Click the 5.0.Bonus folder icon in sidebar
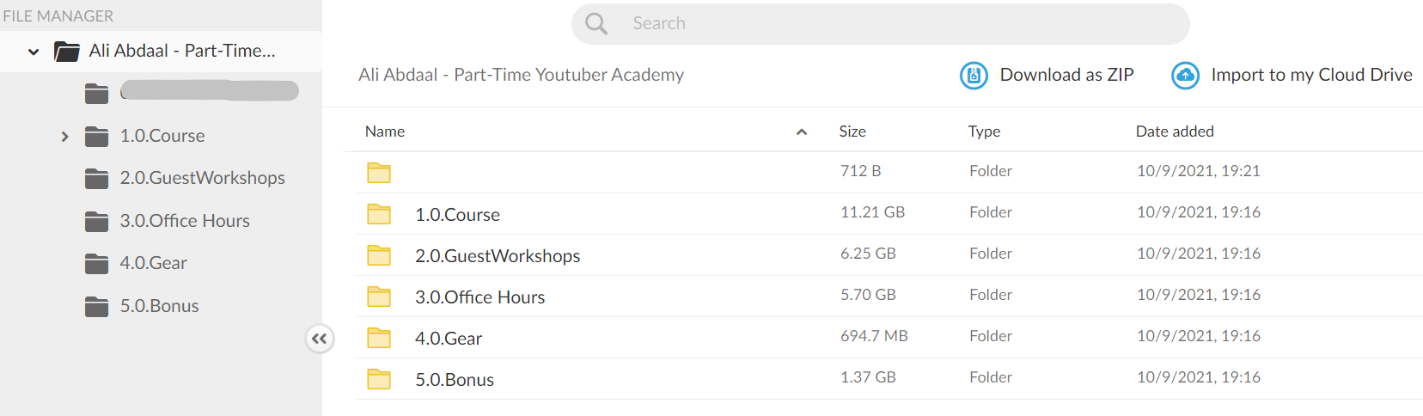This screenshot has width=1423, height=416. (97, 306)
